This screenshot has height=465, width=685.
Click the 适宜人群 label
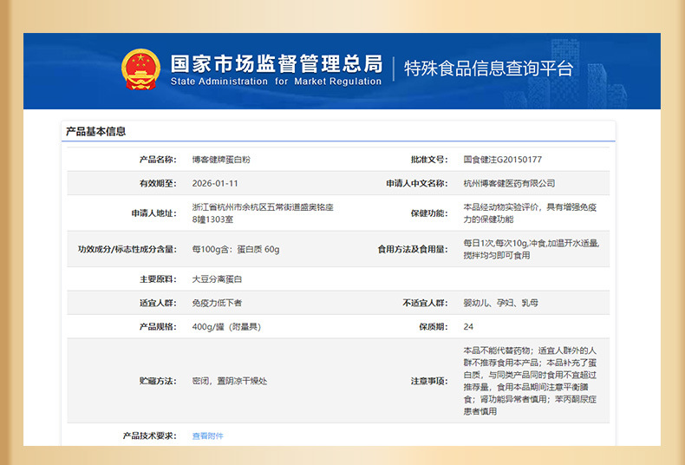coord(158,303)
